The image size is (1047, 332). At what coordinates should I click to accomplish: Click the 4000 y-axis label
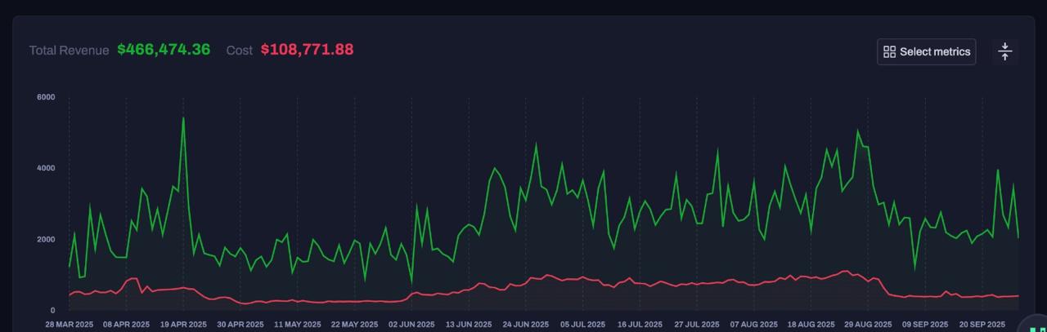[46, 168]
